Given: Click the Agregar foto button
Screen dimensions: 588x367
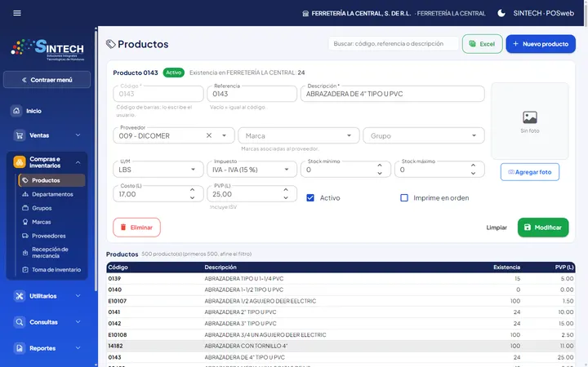Looking at the screenshot, I should coord(529,172).
